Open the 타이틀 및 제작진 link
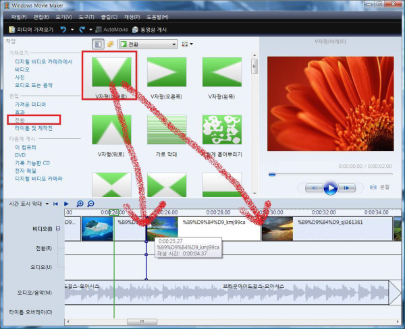405x329 pixels. pyautogui.click(x=34, y=128)
